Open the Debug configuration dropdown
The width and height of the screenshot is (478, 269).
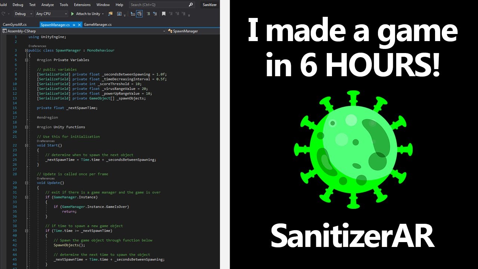24,14
